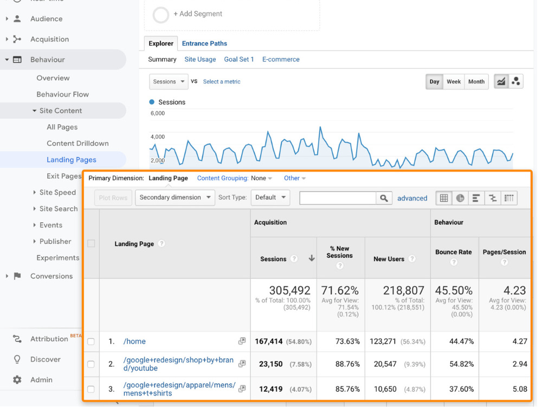This screenshot has height=407, width=542.
Task: Switch to the Entrance Paths tab
Action: 204,43
